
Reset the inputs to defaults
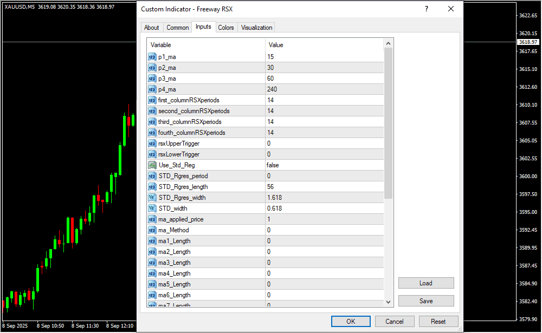point(438,321)
